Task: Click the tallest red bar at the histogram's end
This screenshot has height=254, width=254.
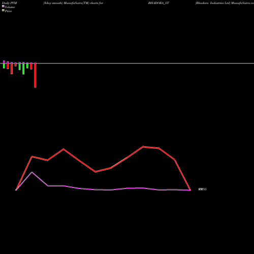Action: (35, 75)
